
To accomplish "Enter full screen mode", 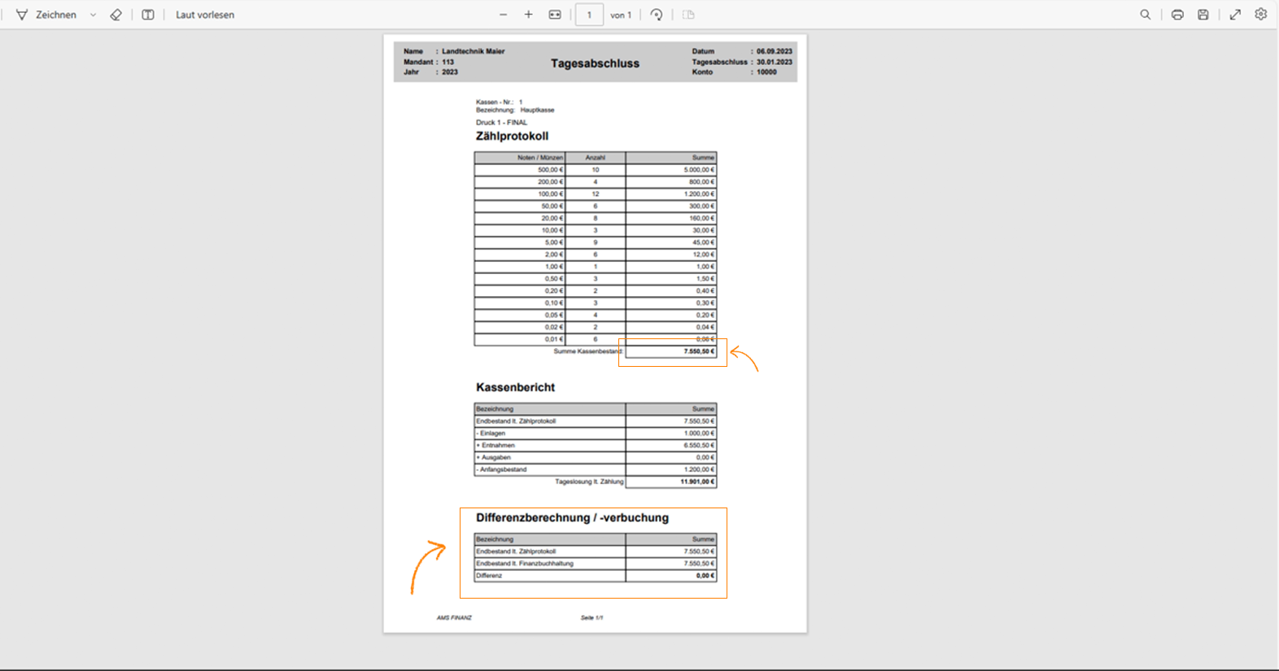I will (1235, 15).
